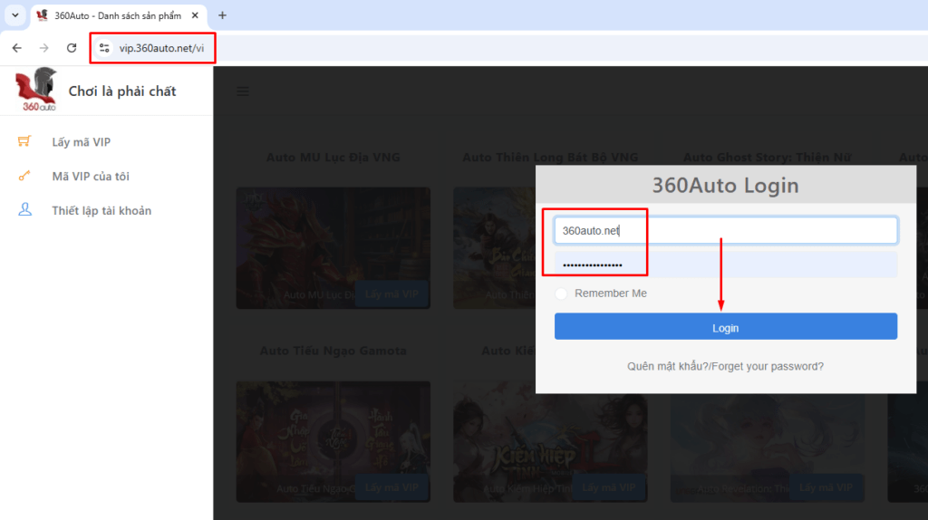Reload the page with the refresh icon
Viewport: 928px width, 520px height.
tap(72, 48)
